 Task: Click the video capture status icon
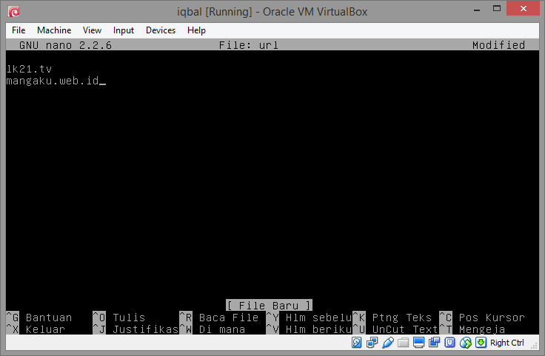point(434,343)
